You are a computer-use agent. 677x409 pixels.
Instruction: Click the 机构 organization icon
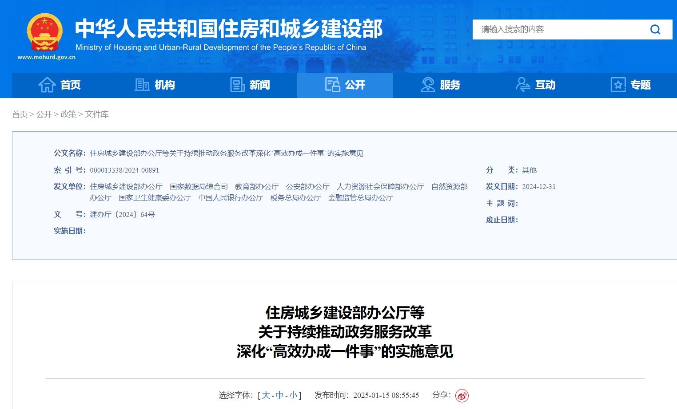[141, 85]
